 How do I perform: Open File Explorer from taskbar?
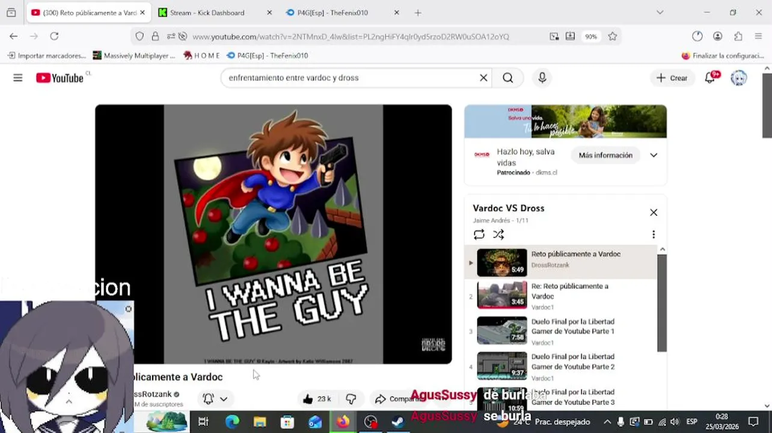[x=260, y=422]
